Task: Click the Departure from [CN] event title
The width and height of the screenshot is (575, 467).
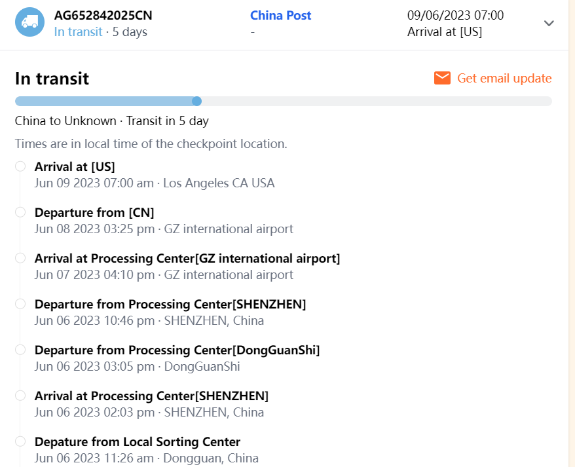Action: [x=94, y=212]
